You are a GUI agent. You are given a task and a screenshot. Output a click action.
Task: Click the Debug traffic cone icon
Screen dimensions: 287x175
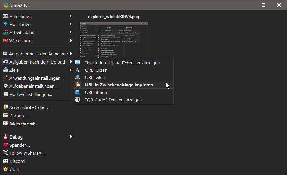6,136
